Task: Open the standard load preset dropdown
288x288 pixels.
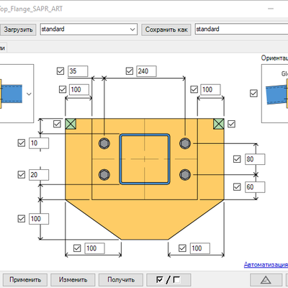Action: pos(89,30)
